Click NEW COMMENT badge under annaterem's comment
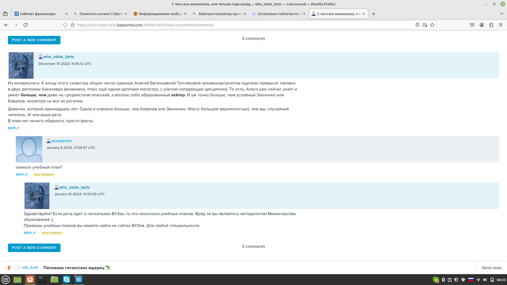The image size is (507, 285). 44,175
